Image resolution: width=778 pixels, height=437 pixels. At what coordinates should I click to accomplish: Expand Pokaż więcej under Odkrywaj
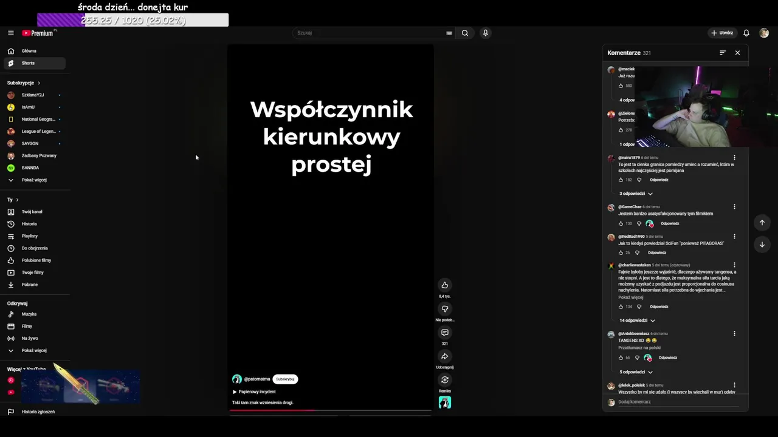tap(35, 351)
